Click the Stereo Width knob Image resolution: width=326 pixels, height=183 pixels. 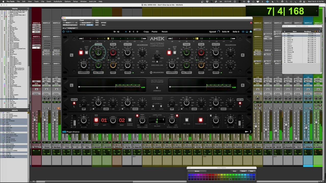click(x=172, y=120)
